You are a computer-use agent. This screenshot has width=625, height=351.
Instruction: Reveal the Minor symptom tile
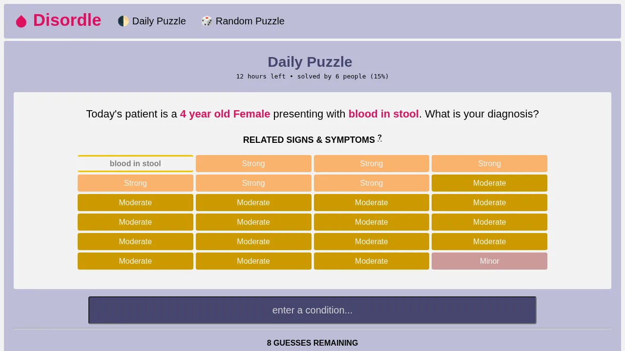(x=489, y=261)
